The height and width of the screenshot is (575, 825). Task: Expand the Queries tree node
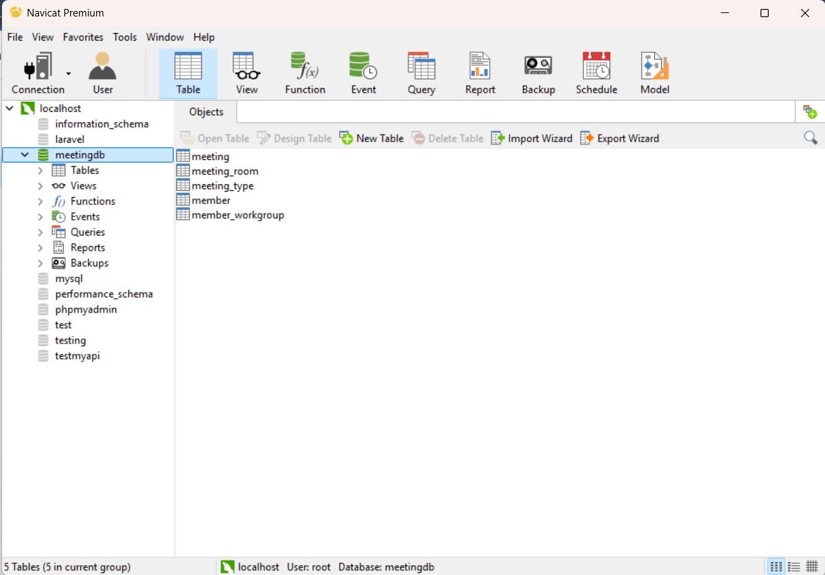40,232
